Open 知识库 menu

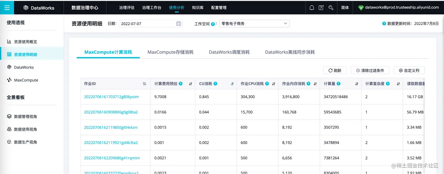pyautogui.click(x=198, y=8)
